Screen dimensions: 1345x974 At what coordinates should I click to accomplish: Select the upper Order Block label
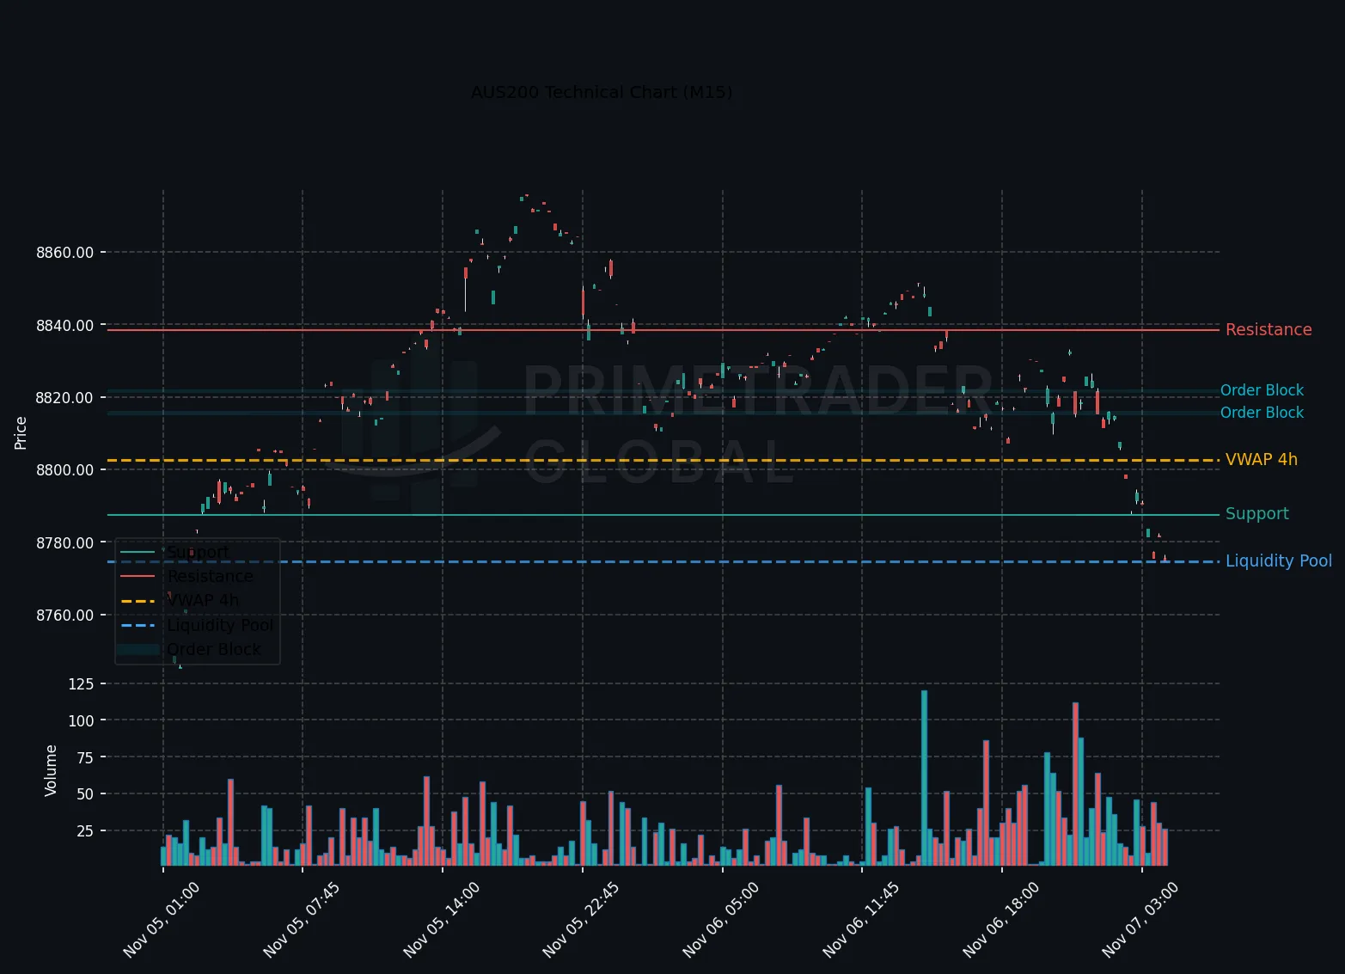[1262, 390]
